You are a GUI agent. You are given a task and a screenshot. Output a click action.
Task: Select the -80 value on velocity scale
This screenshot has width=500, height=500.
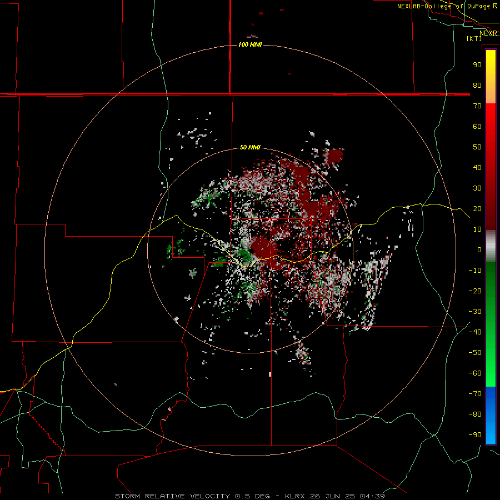point(475,414)
